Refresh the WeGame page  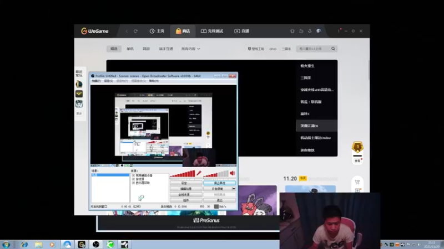pyautogui.click(x=135, y=31)
